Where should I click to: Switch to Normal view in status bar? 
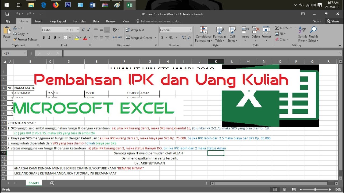point(275,190)
